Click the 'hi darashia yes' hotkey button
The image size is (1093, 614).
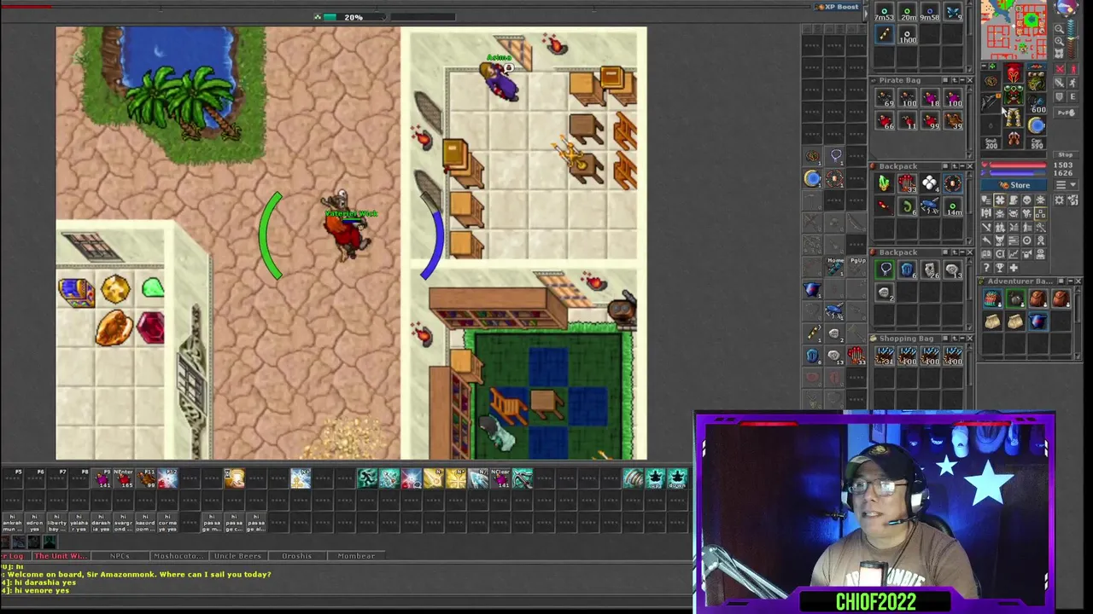(x=101, y=523)
